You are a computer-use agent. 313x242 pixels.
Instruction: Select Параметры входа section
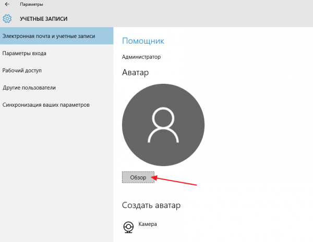click(57, 54)
